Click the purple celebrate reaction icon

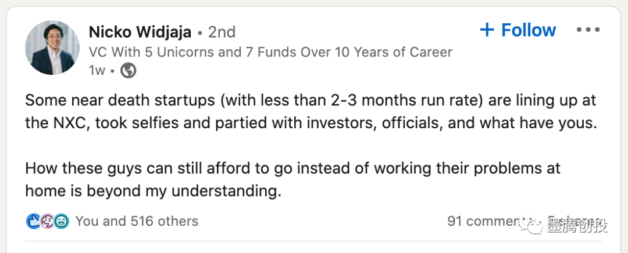47,221
